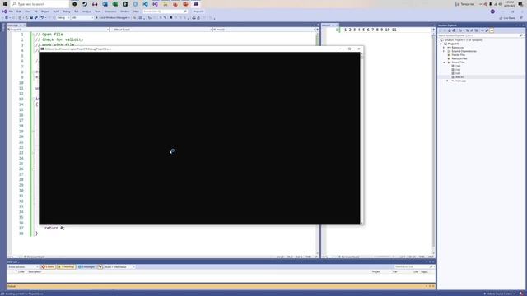Screen dimensions: 527x296
Task: Open the Extensions menu
Action: (x=110, y=12)
